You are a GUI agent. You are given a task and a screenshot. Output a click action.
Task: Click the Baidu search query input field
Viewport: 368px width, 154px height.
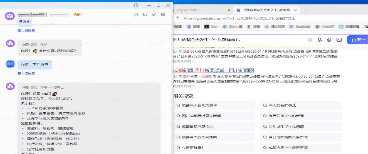tap(239, 40)
